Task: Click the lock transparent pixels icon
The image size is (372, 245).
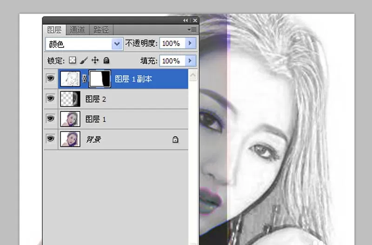Action: pos(73,60)
